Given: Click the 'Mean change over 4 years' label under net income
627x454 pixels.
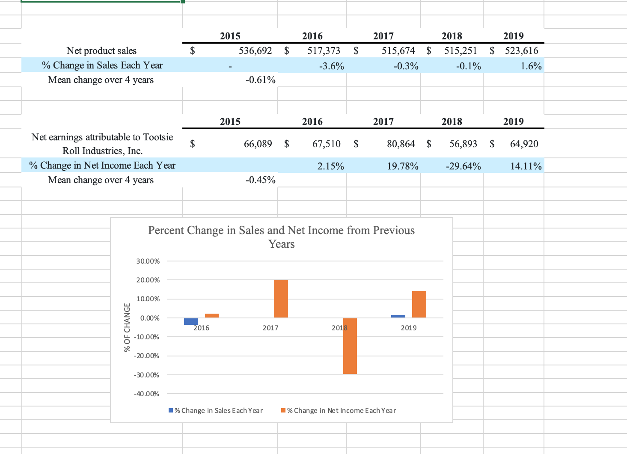Looking at the screenshot, I should 101,180.
